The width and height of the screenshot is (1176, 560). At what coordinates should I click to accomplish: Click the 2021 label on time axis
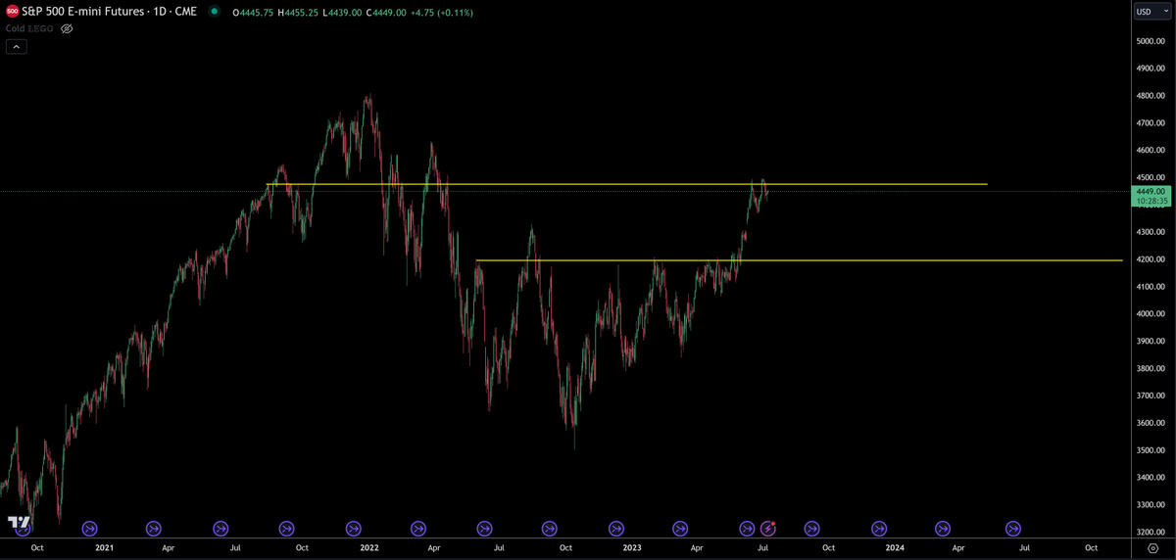coord(106,548)
